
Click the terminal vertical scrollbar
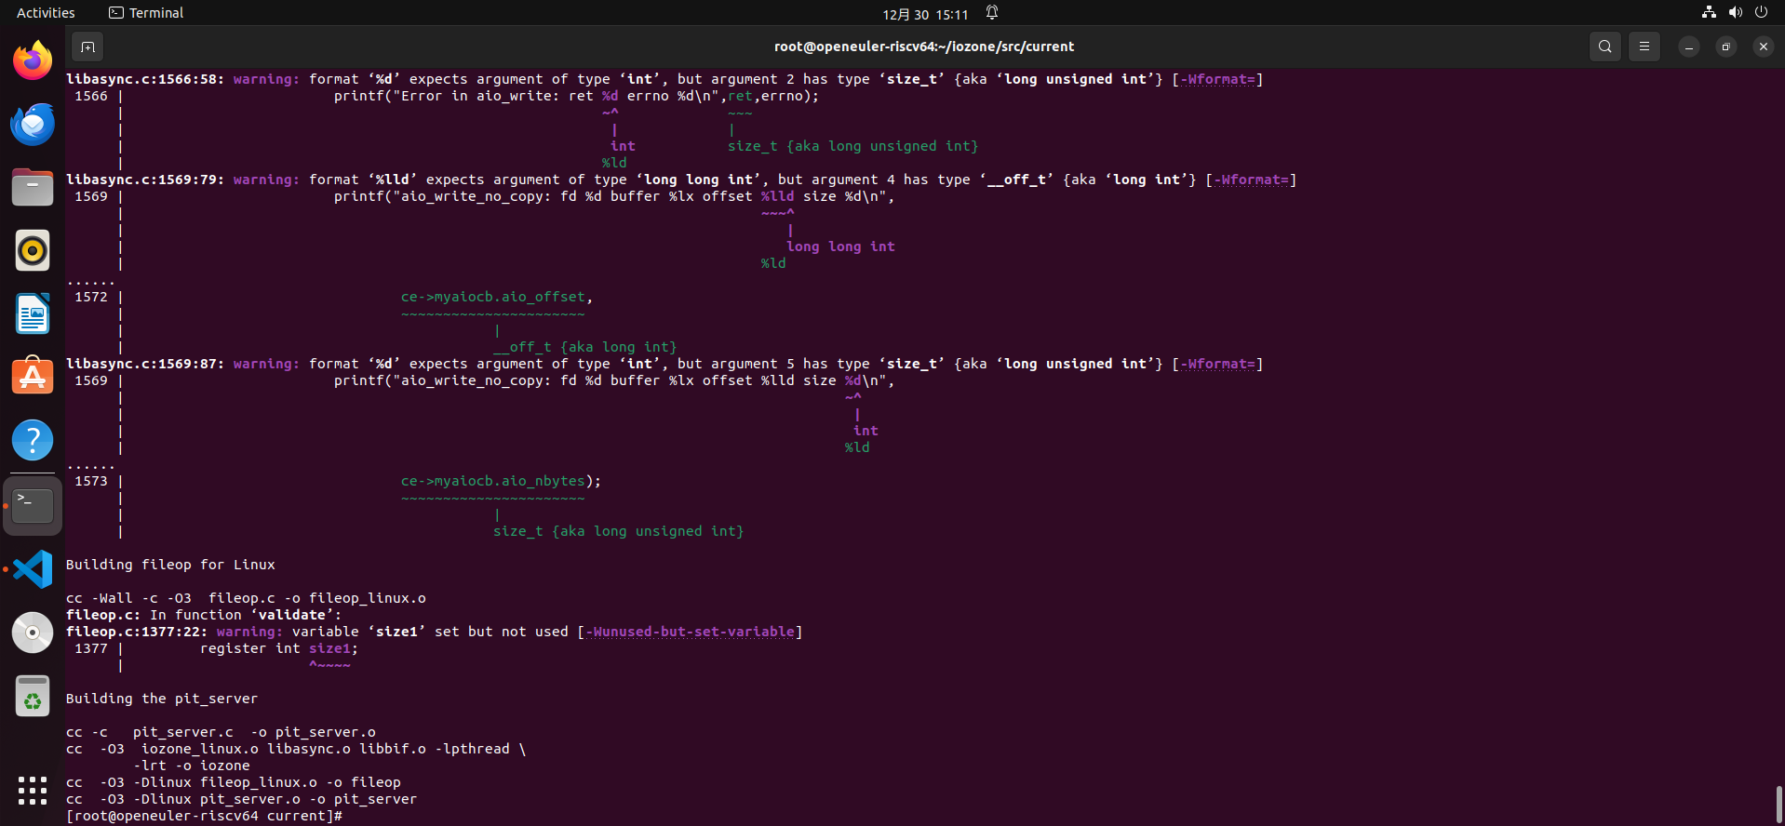[1778, 804]
